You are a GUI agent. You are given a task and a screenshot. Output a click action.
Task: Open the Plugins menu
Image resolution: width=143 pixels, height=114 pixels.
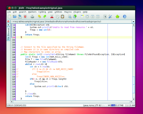pyautogui.click(x=77, y=12)
